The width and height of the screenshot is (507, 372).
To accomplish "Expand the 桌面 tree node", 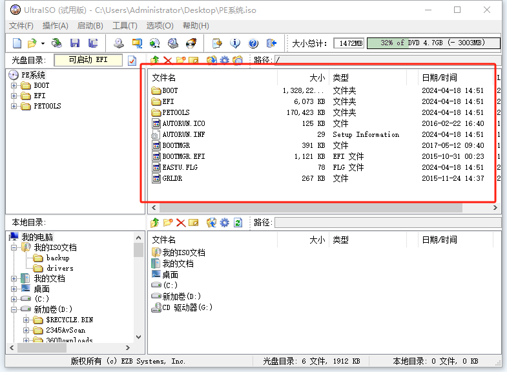I will (x=14, y=289).
